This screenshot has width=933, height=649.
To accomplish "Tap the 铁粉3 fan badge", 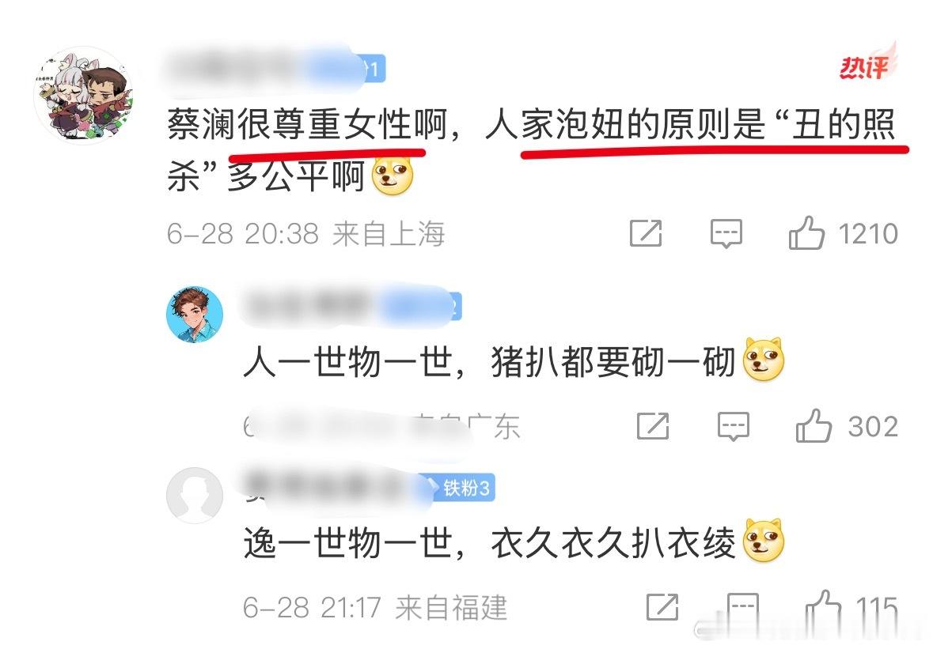I will (465, 488).
